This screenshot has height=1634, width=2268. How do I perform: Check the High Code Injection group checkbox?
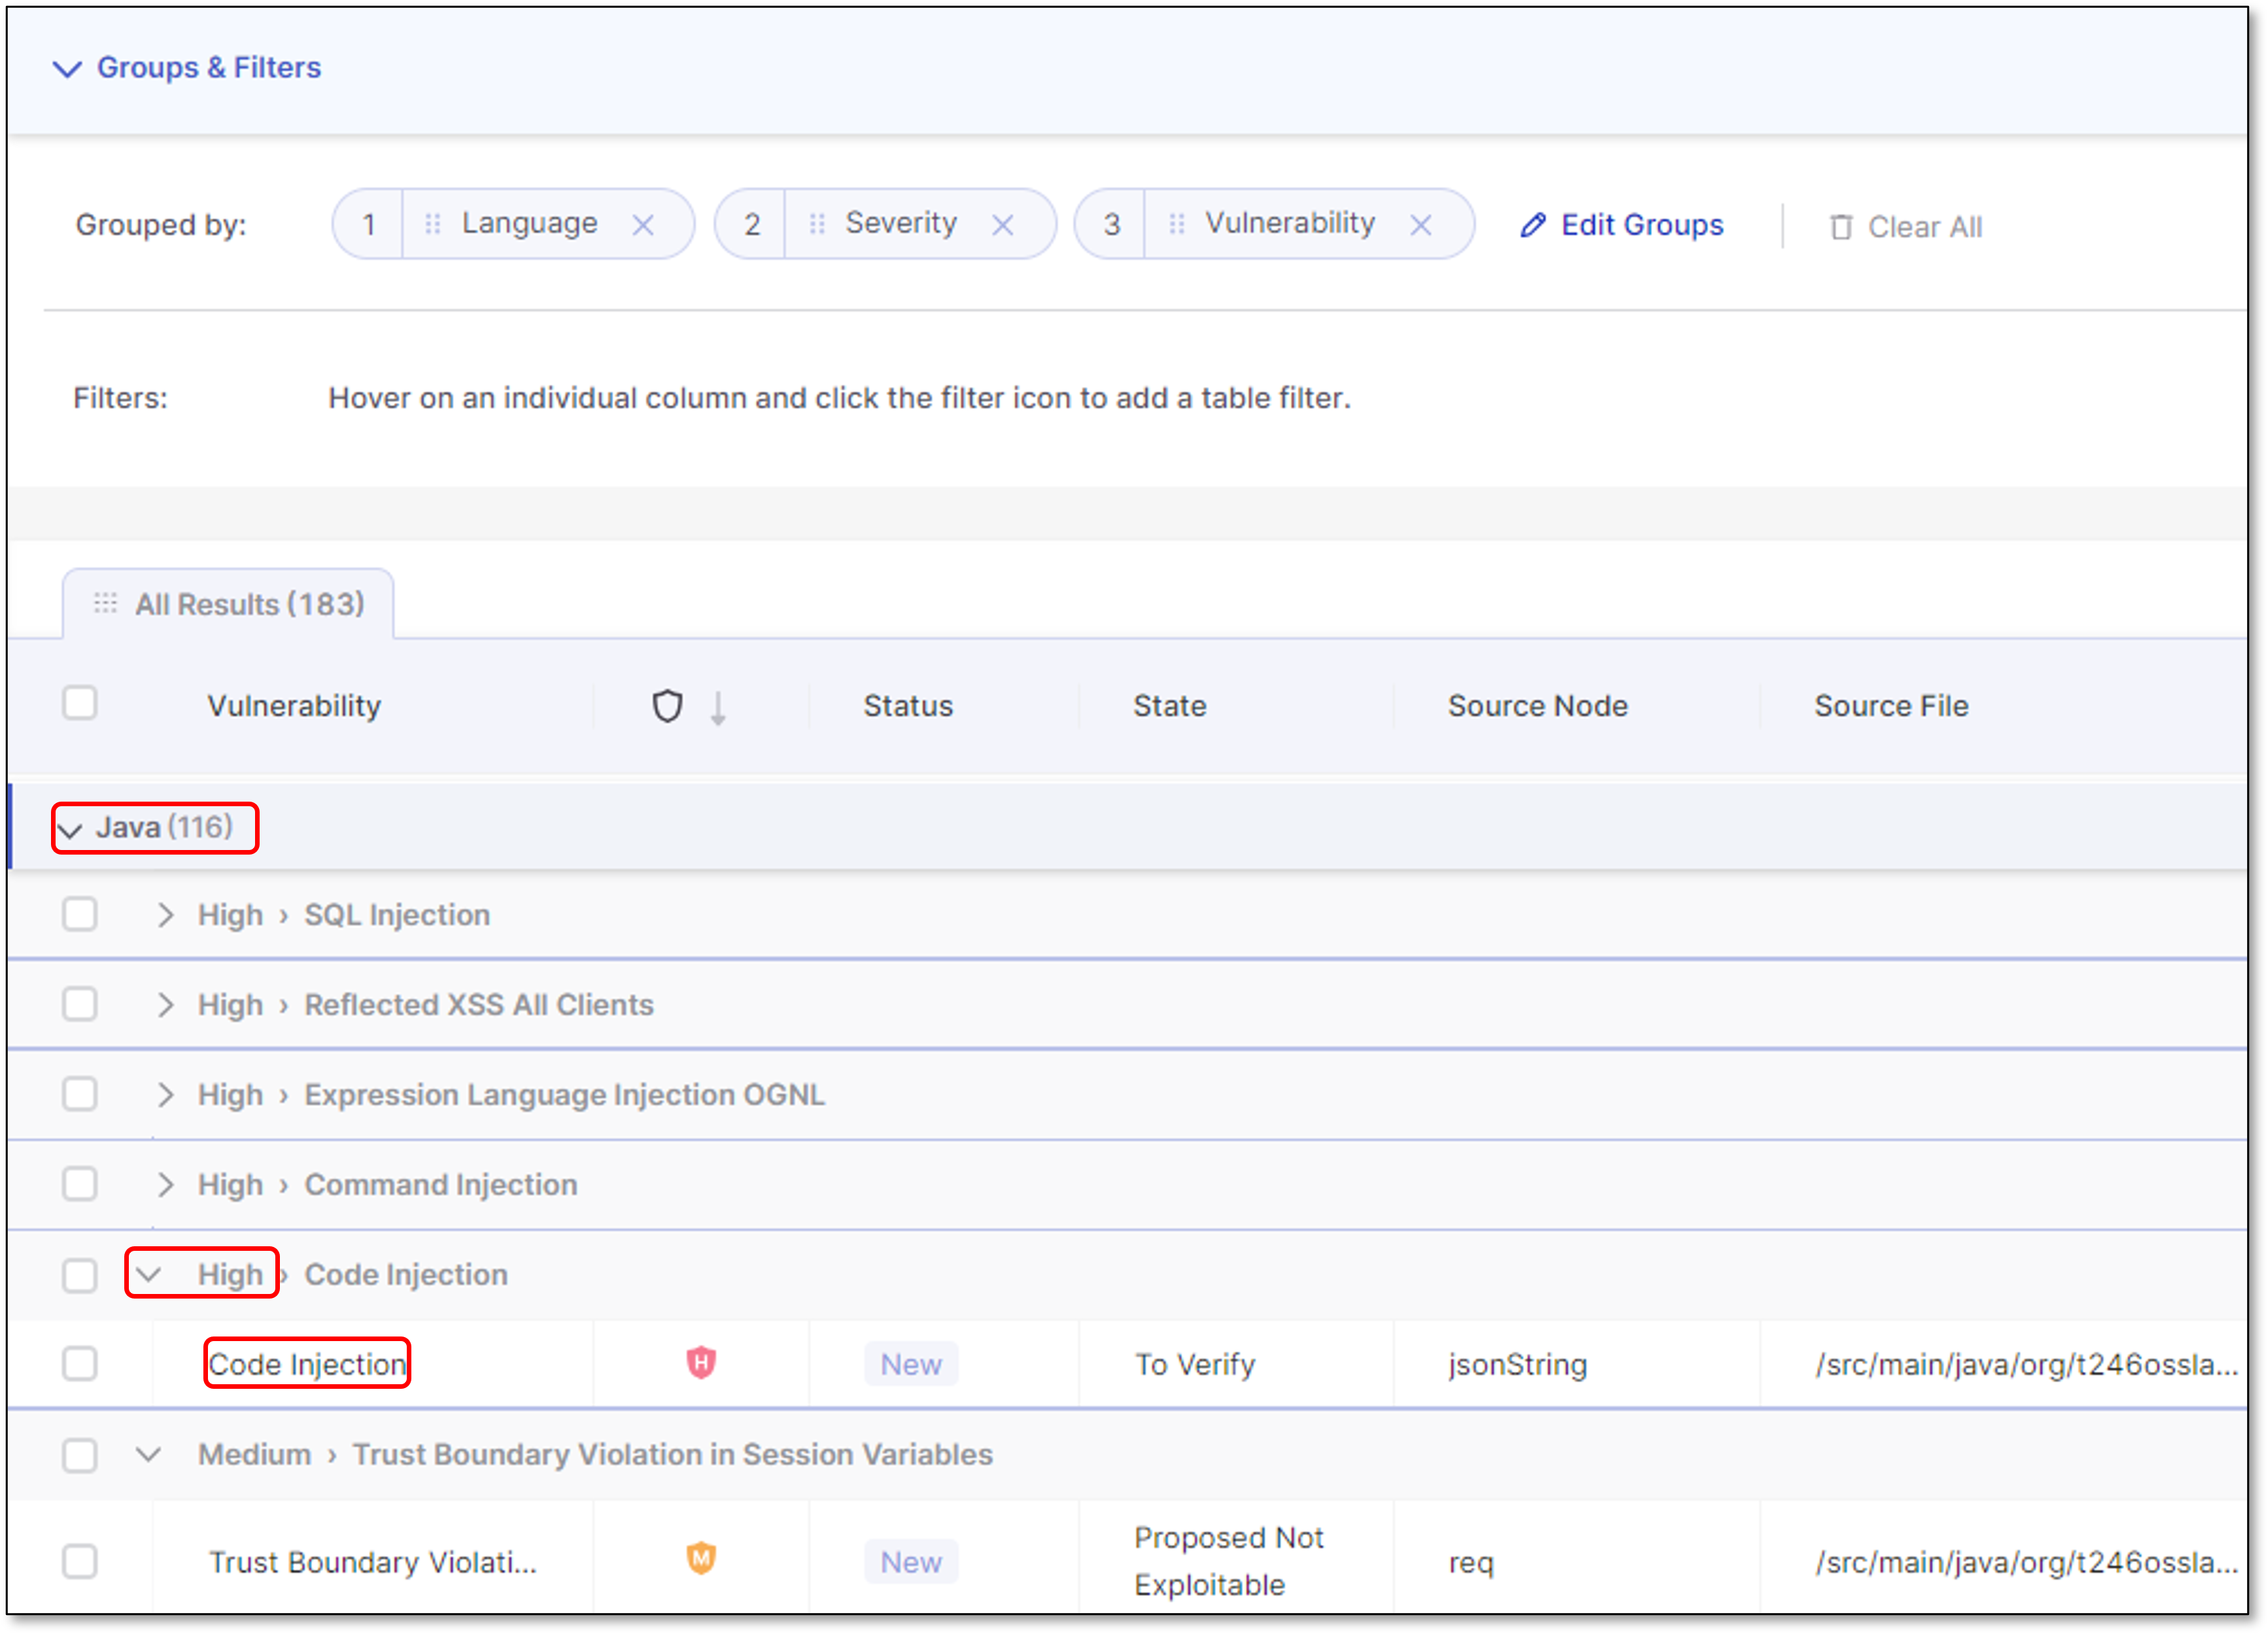click(x=80, y=1275)
